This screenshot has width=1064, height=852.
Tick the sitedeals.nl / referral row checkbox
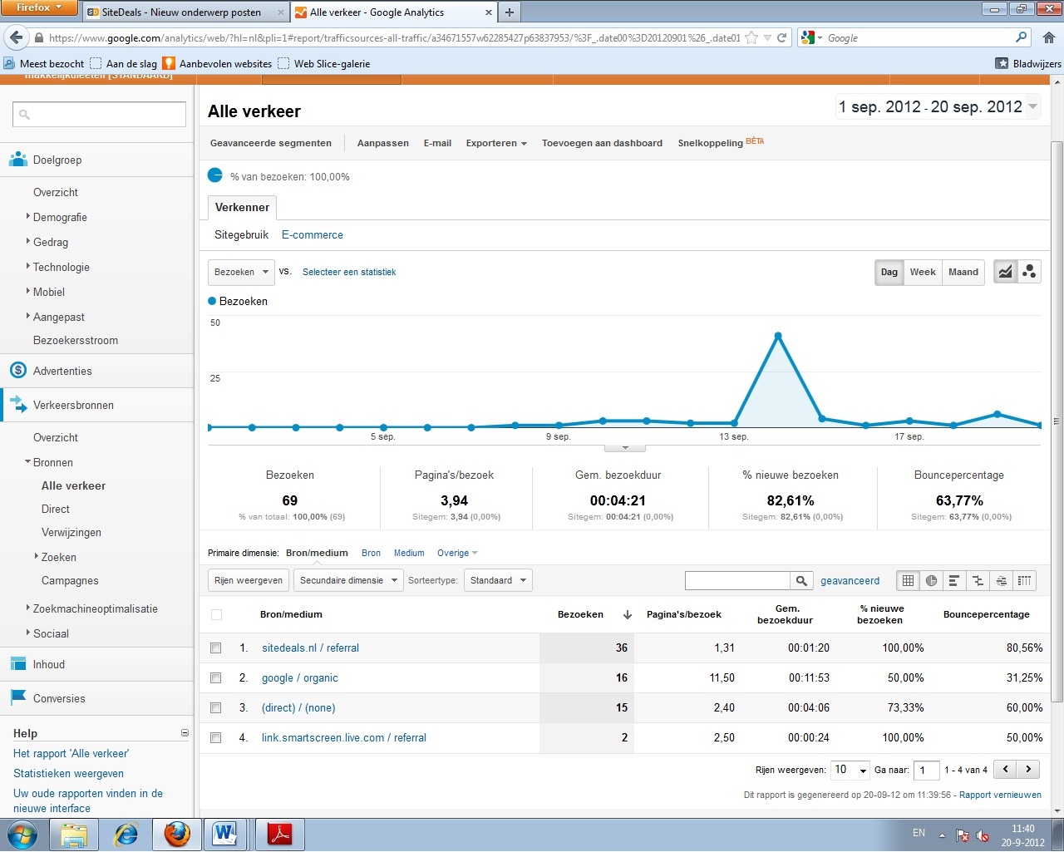coord(216,648)
